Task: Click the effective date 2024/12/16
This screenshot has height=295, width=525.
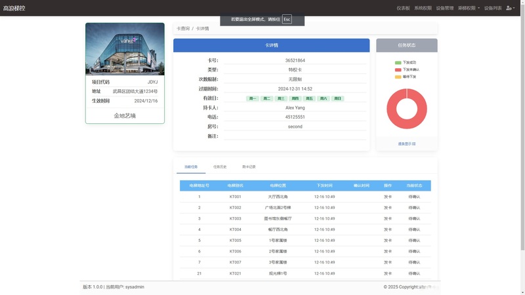Action: click(146, 101)
